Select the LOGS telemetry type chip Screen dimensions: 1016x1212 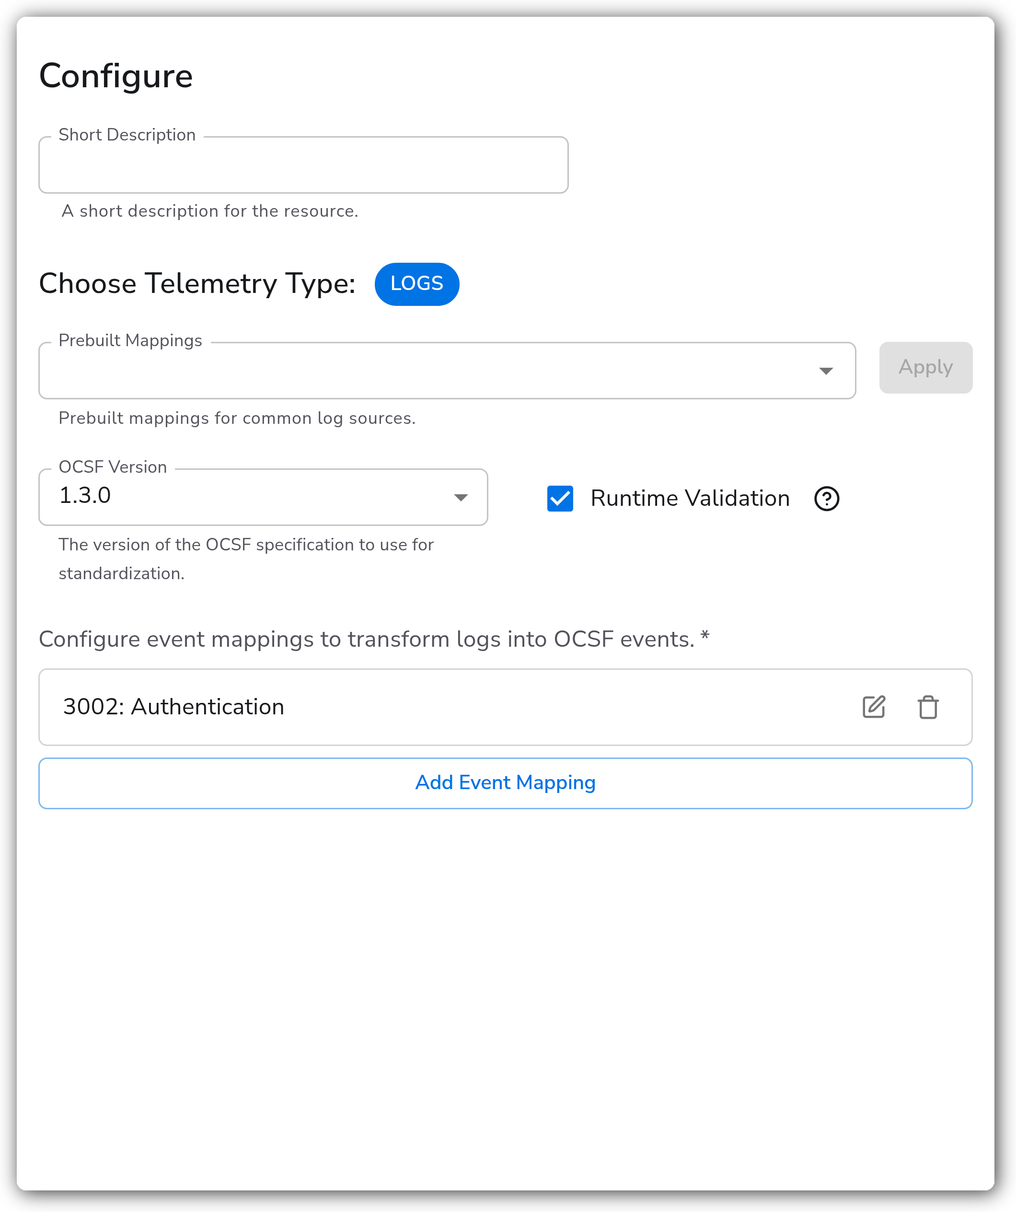(416, 284)
